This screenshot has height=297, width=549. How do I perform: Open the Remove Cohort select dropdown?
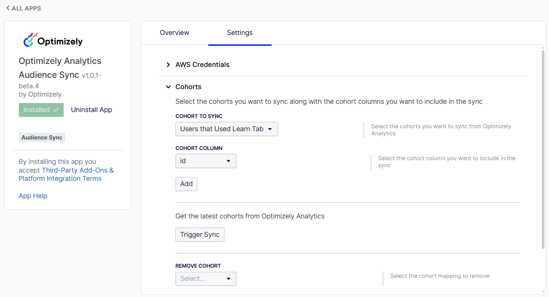[206, 279]
